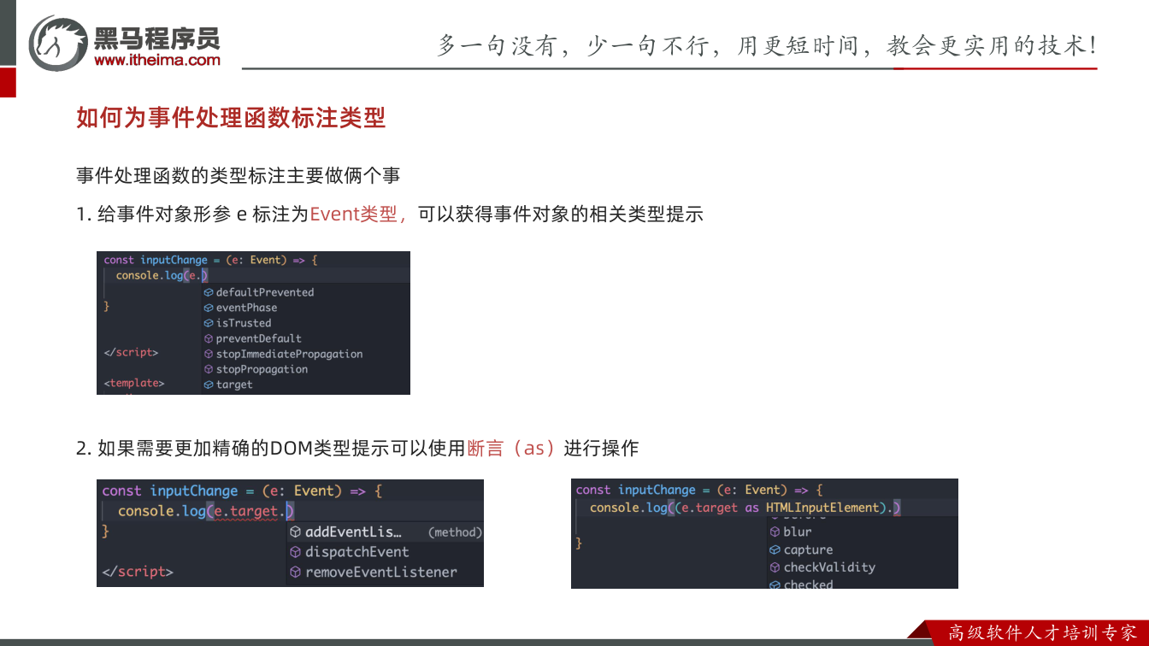1149x646 pixels.
Task: Click the slogan text ending with 教会更实用的技术
Action: click(767, 45)
